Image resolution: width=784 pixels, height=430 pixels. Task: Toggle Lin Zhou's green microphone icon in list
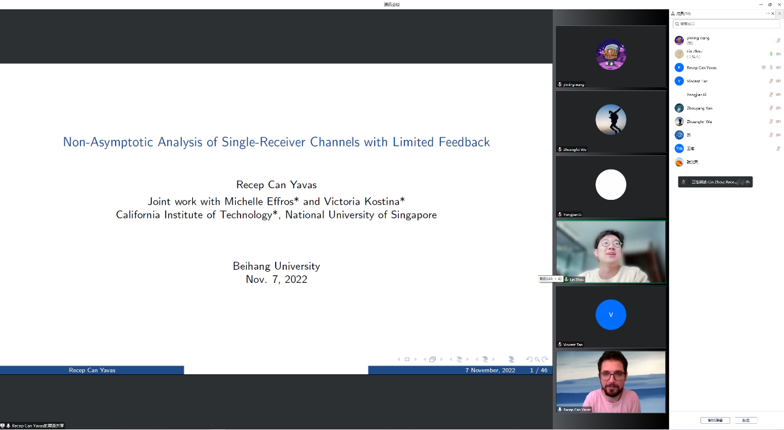pyautogui.click(x=771, y=54)
